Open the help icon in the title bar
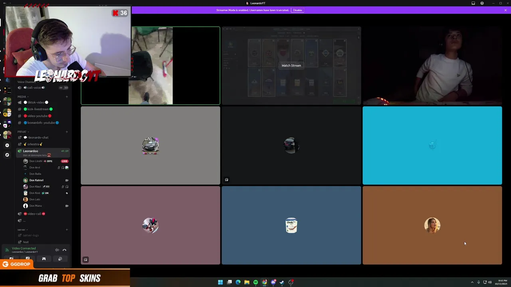The height and width of the screenshot is (287, 511). click(x=482, y=3)
